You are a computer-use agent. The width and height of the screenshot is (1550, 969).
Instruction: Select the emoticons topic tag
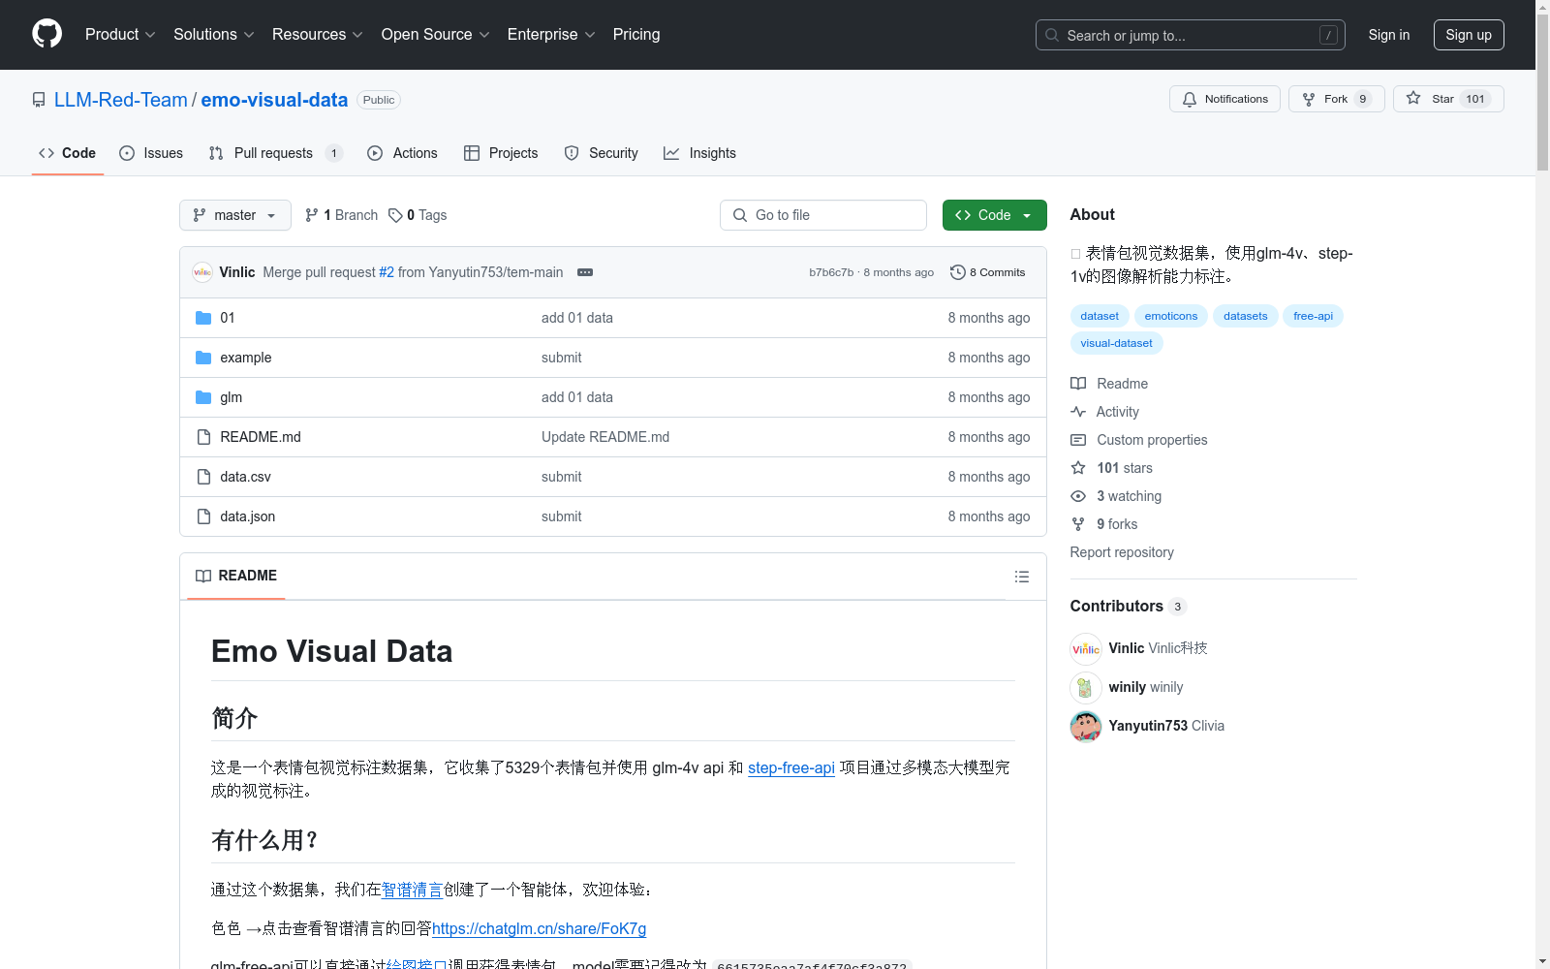coord(1171,316)
